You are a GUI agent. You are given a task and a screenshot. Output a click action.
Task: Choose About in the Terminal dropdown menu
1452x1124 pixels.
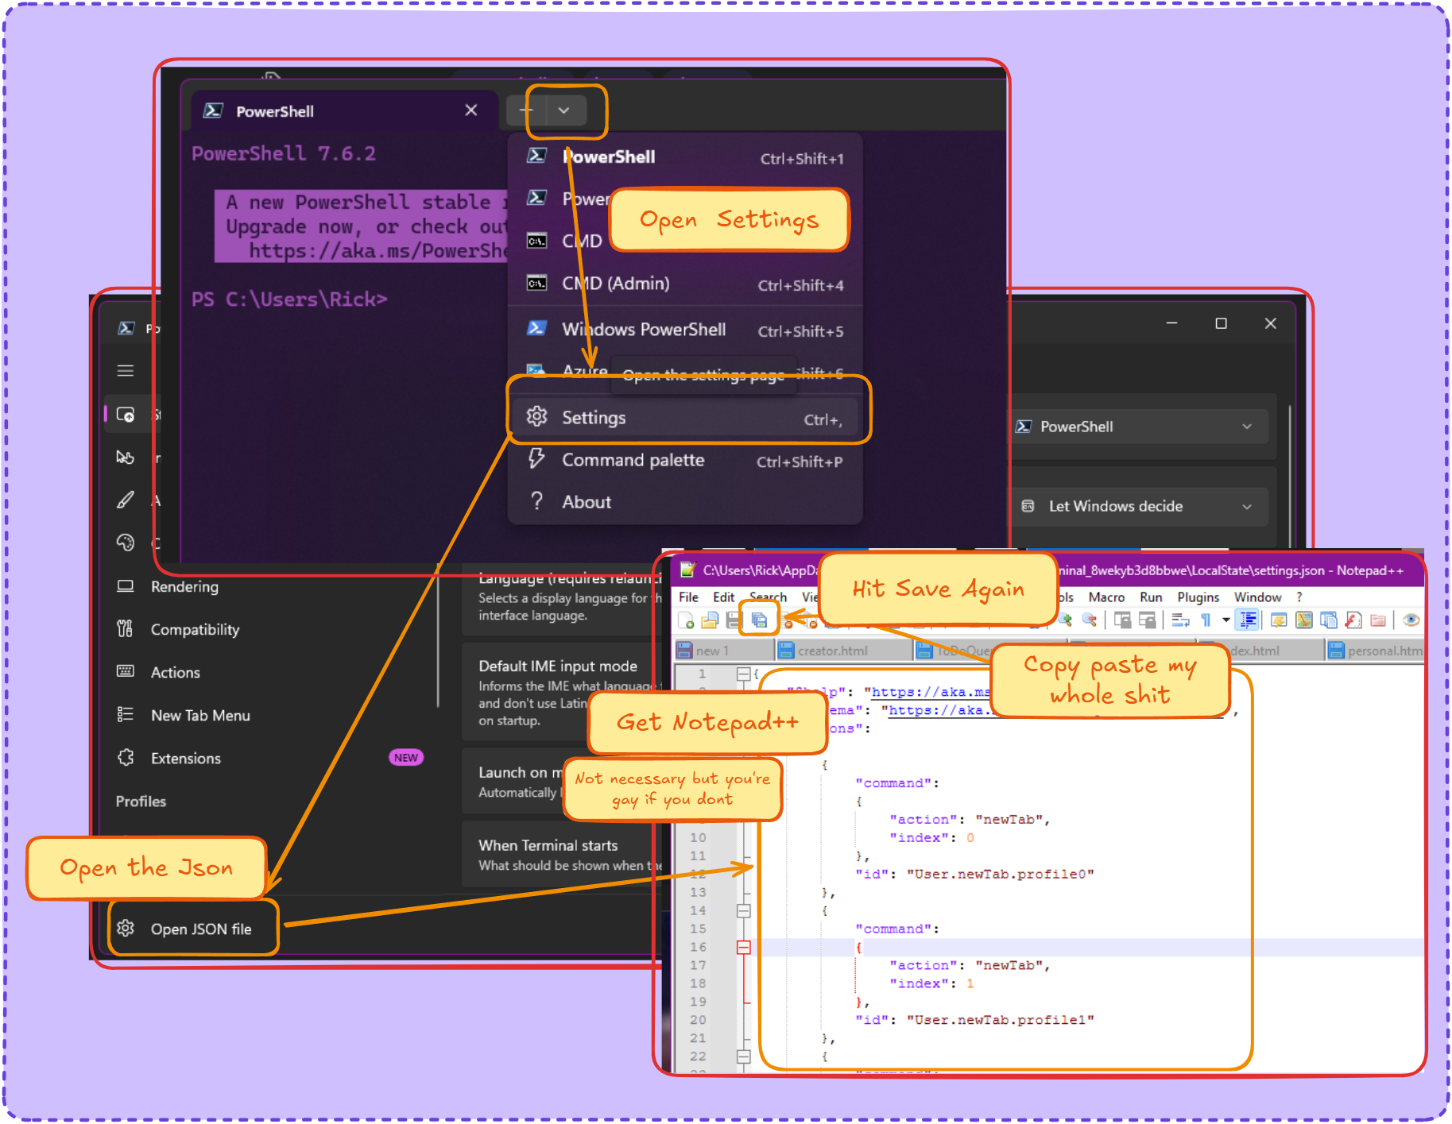click(x=686, y=502)
